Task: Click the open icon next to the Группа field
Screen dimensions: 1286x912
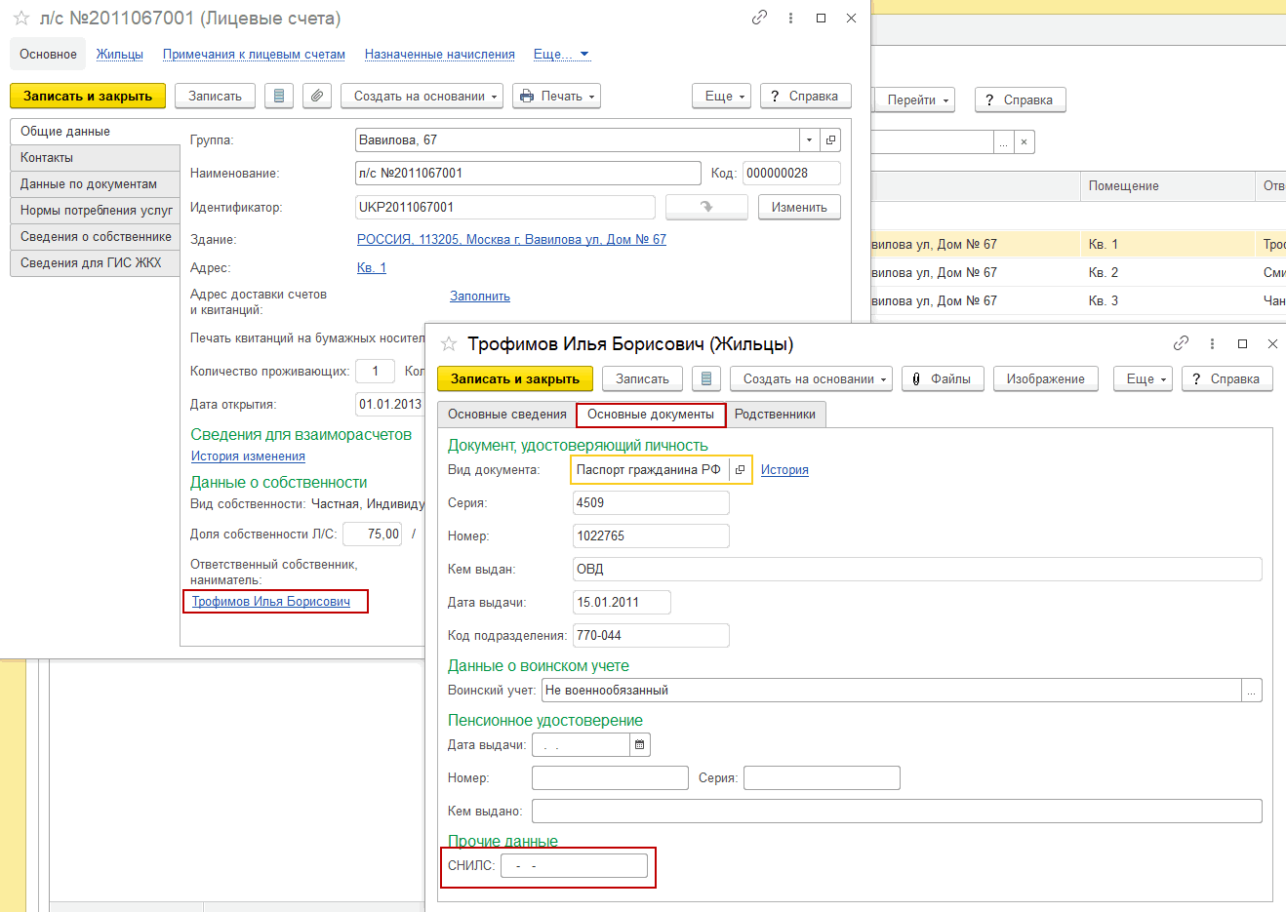Action: [830, 140]
